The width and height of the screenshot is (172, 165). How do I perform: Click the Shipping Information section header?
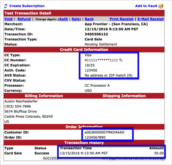pyautogui.click(x=124, y=96)
